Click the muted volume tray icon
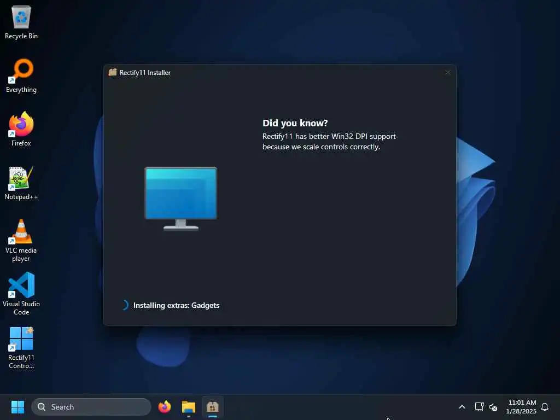Viewport: 560px width, 420px height. pyautogui.click(x=493, y=407)
